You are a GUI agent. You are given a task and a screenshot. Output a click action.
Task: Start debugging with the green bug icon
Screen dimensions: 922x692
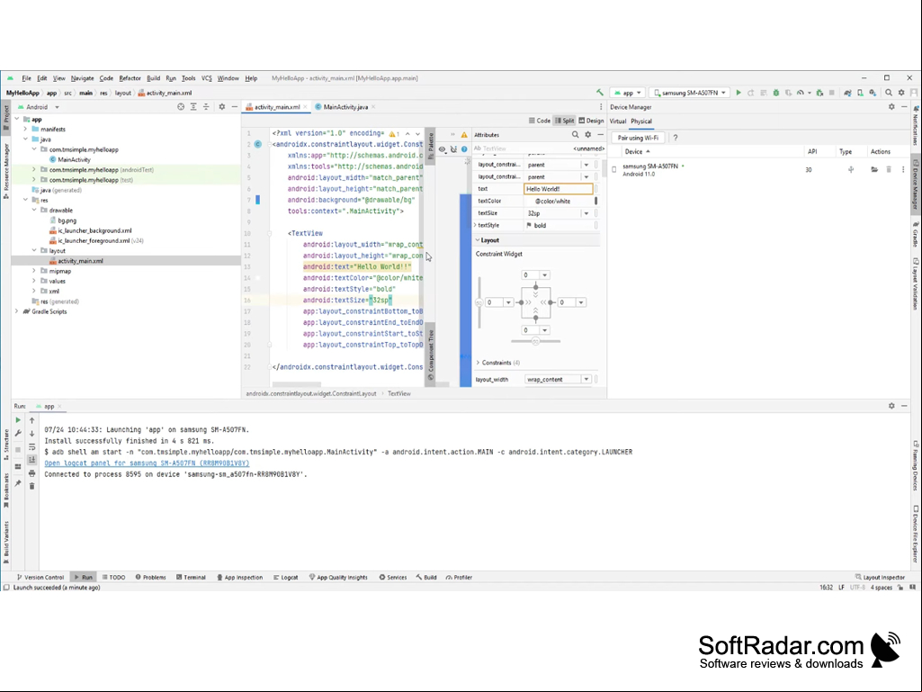point(776,93)
